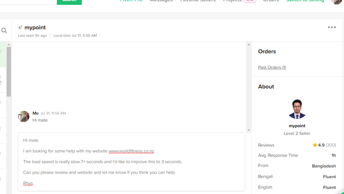Click the magnifier icon above the conversation list
Screen dimensions: 344x194
(4, 31)
